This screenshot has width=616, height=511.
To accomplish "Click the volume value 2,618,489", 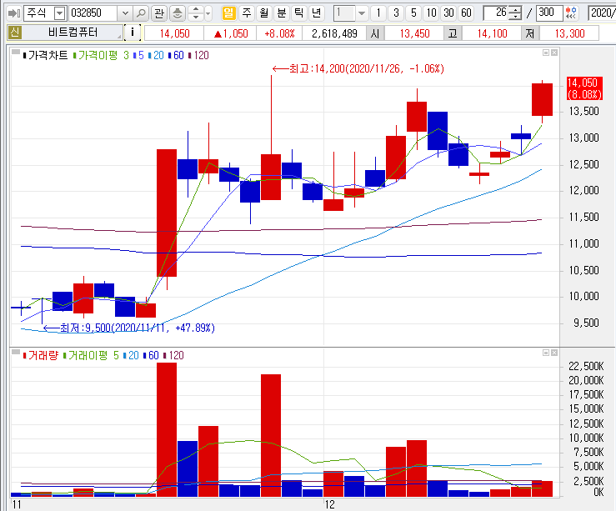I will 334,33.
